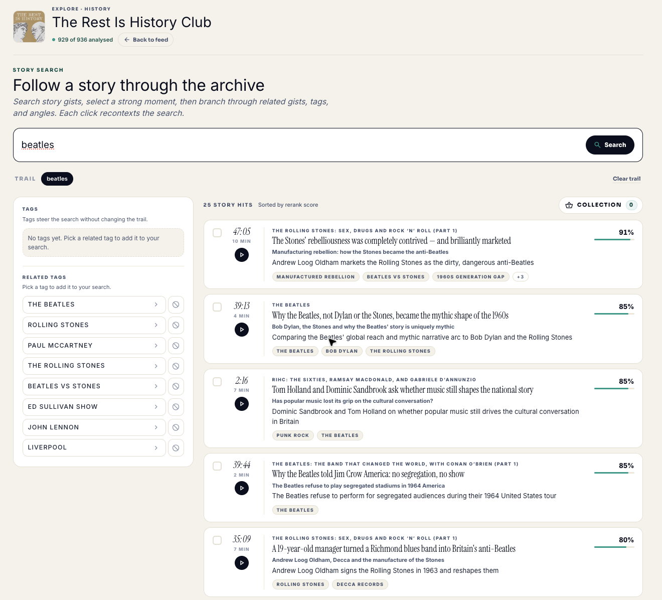Exclude ROLLING STONES tag with block icon
662x600 pixels.
tap(176, 325)
